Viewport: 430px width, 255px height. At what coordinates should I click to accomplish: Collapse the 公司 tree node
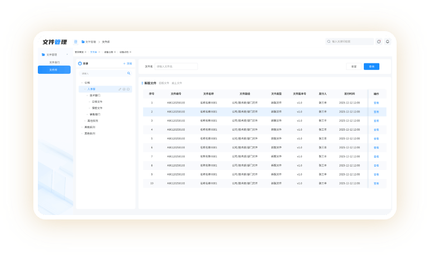(x=81, y=83)
